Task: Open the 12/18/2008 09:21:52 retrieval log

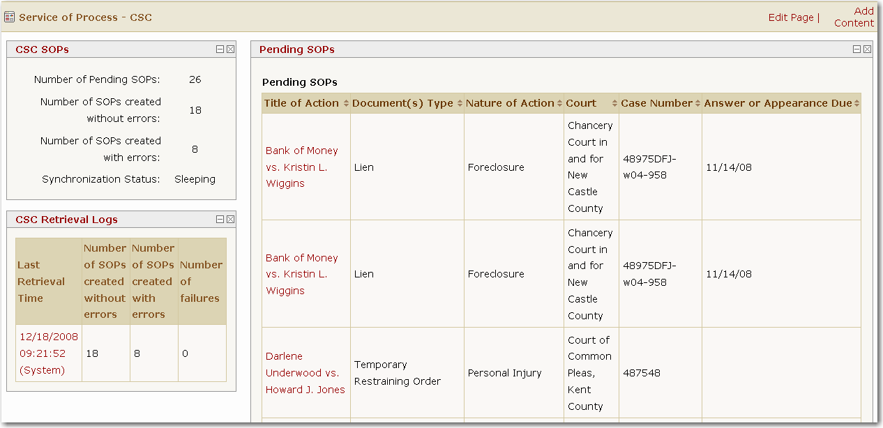Action: [47, 353]
